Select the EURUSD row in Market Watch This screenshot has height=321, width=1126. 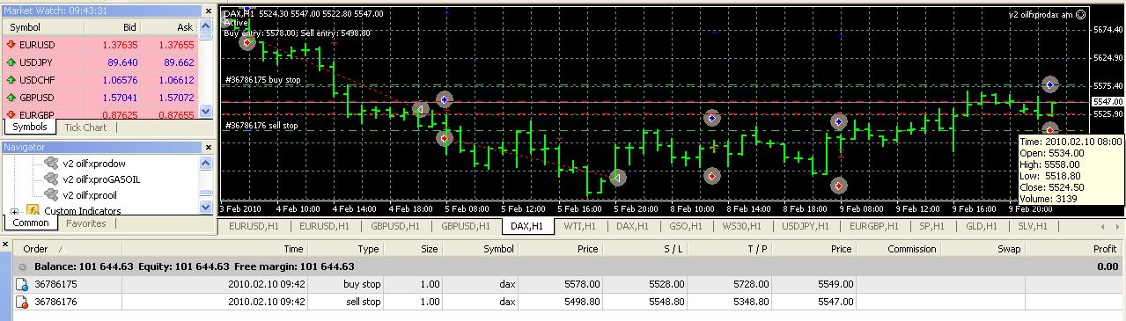100,45
